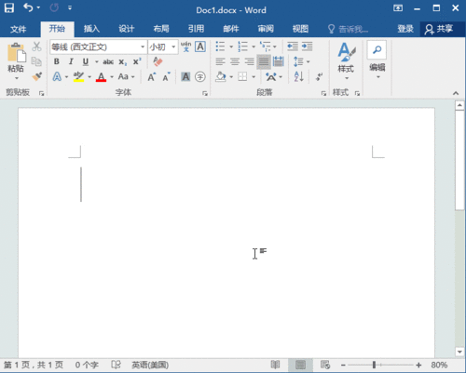The image size is (466, 373).
Task: Apply yellow text highlight color
Action: (78, 76)
